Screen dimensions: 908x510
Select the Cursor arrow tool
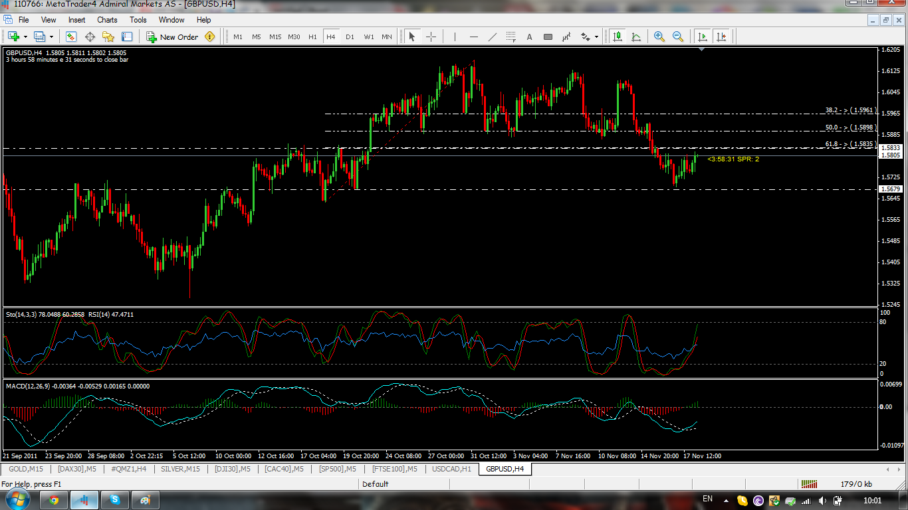412,37
